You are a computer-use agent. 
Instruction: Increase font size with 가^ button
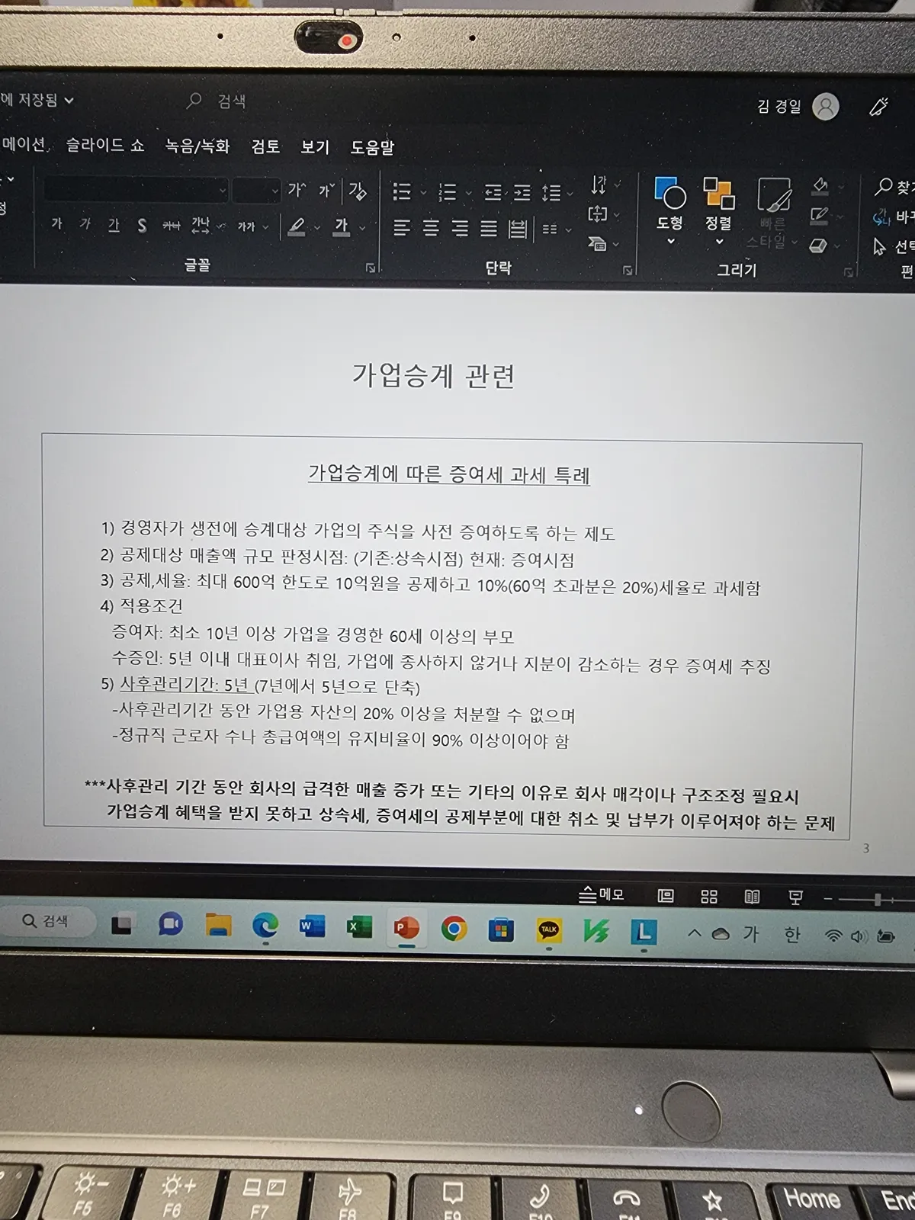tap(296, 190)
